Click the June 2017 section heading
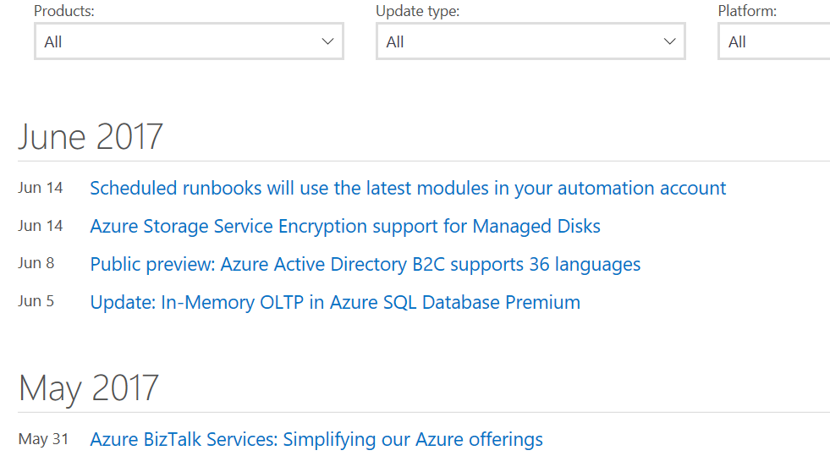Screen dimensions: 830x456 coord(91,136)
